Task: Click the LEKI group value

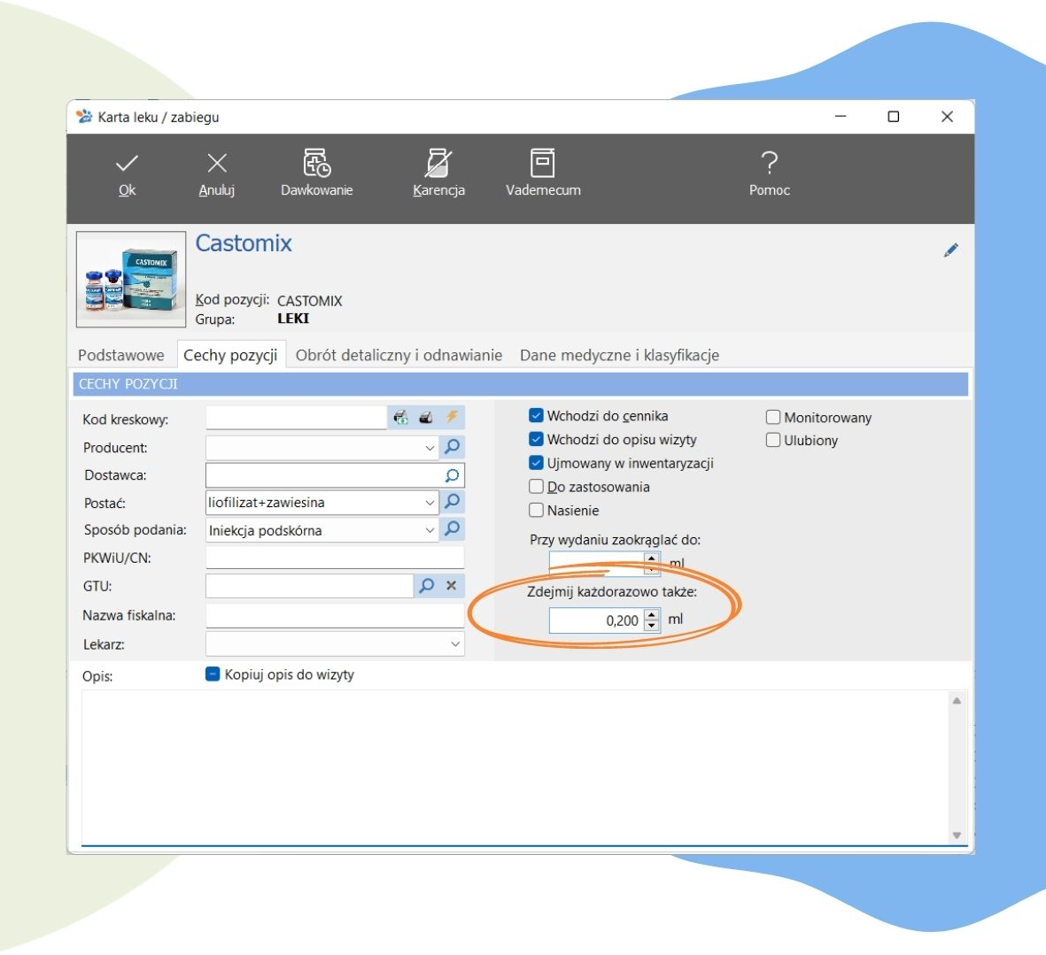Action: click(x=293, y=319)
